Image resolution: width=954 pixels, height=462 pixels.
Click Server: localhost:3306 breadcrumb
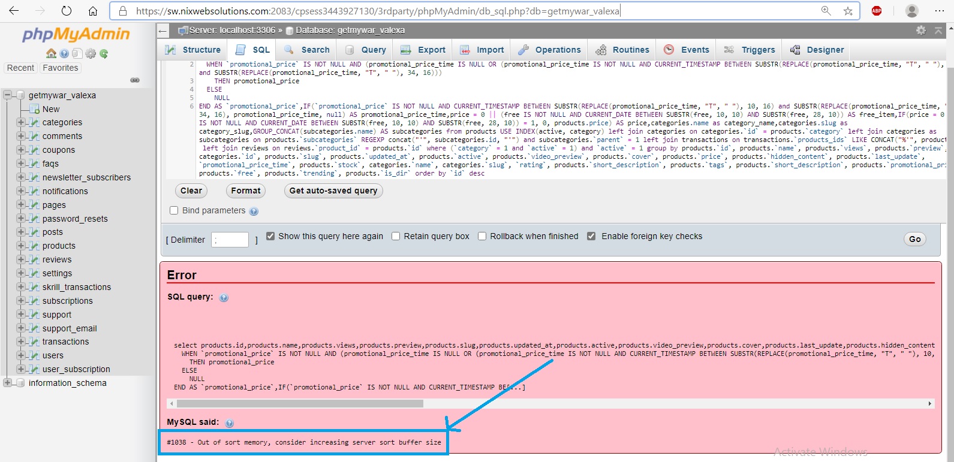tap(232, 30)
